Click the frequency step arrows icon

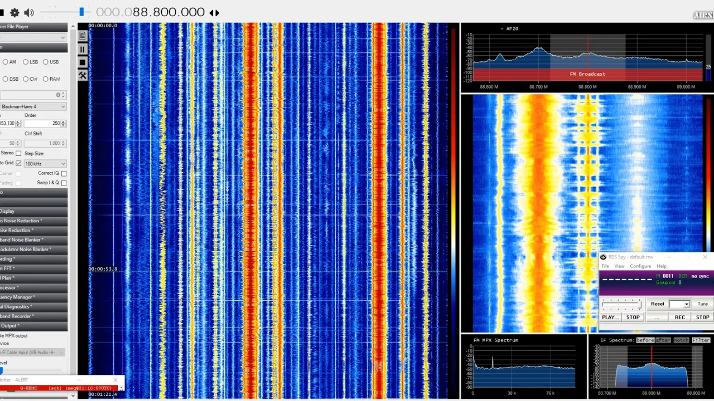(x=214, y=12)
